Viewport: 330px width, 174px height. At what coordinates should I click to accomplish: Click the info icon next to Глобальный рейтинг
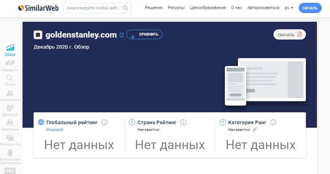(104, 122)
